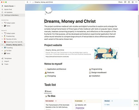The image size is (139, 110).
Task: Open Faculty of Arts page in sidebar
Action: (11, 39)
